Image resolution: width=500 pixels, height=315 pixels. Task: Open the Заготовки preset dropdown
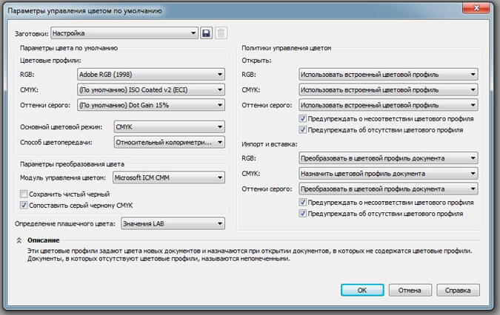124,33
